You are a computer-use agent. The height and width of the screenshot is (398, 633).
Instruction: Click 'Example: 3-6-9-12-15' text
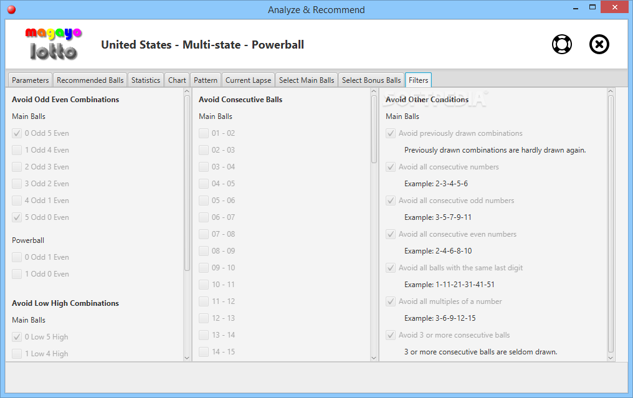point(440,318)
